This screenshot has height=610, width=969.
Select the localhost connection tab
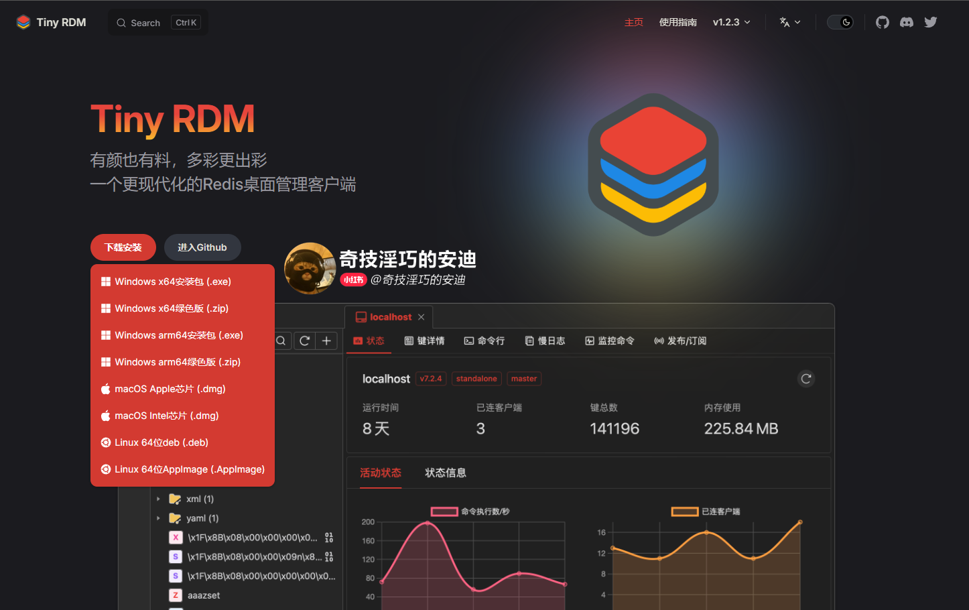(x=389, y=317)
